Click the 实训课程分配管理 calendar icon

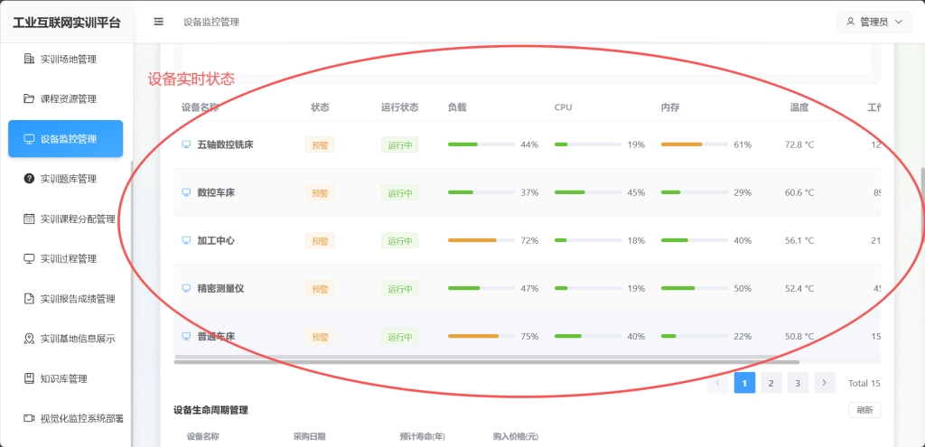pyautogui.click(x=29, y=219)
